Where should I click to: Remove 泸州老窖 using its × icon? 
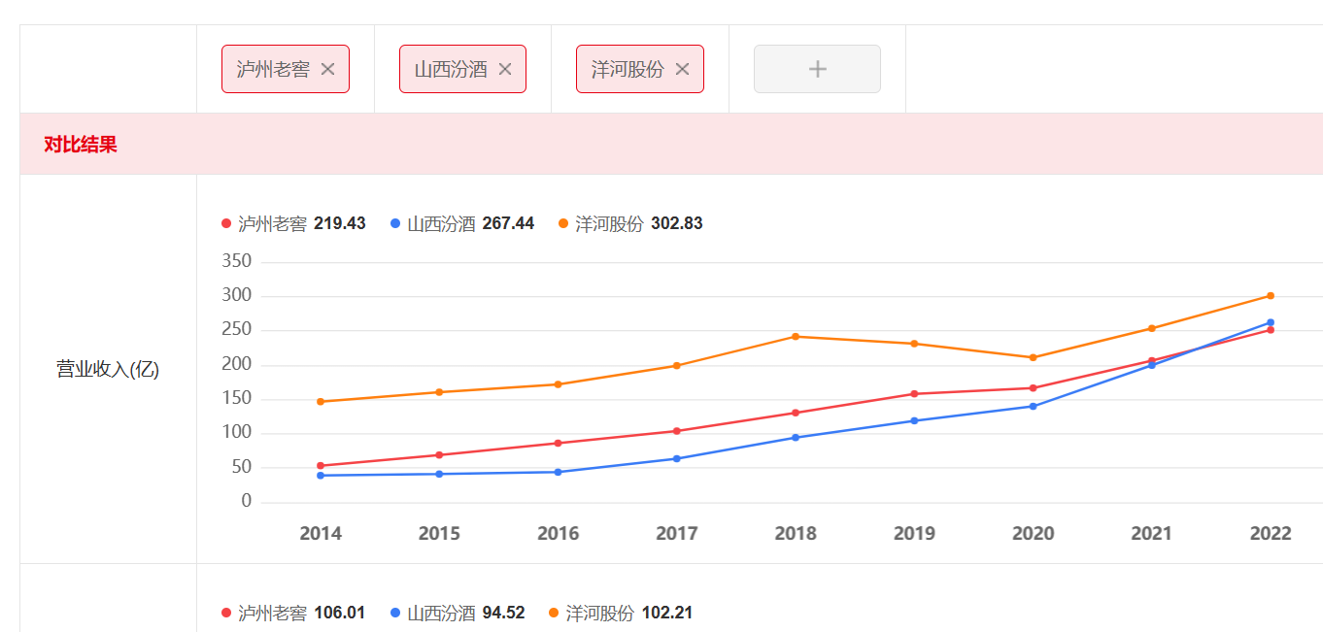327,69
